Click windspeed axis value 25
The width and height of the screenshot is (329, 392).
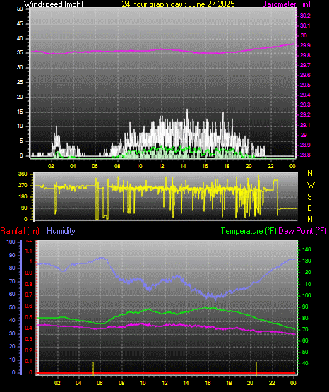pos(20,82)
